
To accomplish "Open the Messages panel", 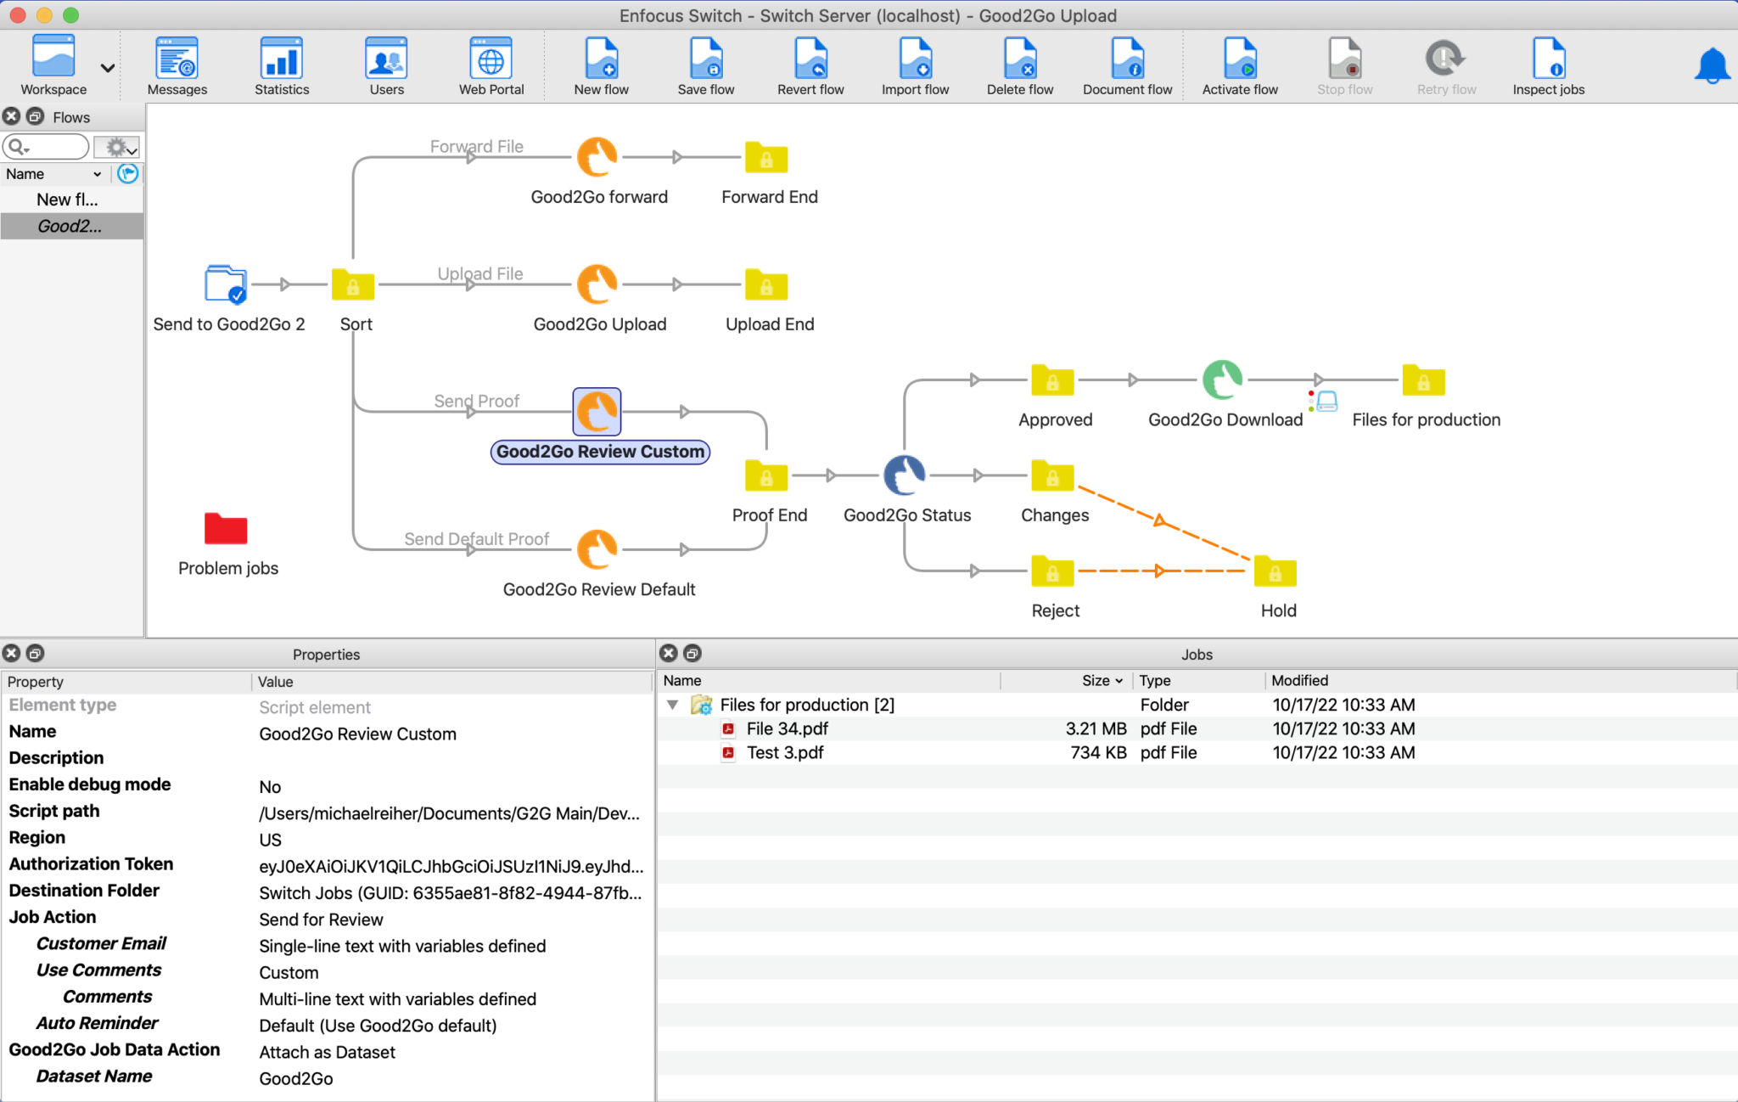I will 176,64.
